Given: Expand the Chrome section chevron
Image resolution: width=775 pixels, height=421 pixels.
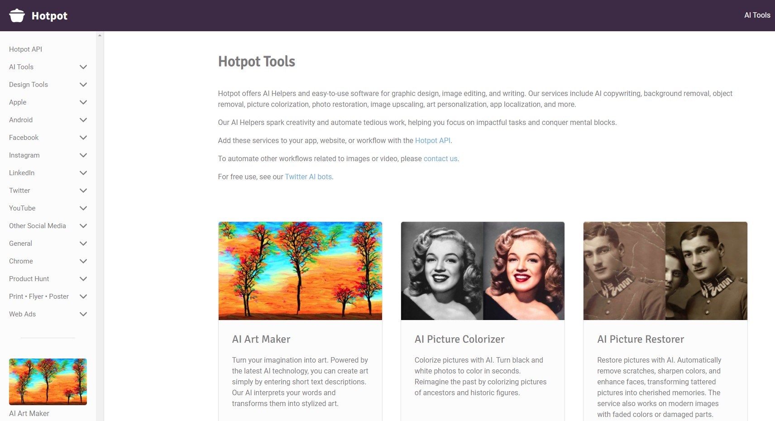Looking at the screenshot, I should (x=83, y=261).
